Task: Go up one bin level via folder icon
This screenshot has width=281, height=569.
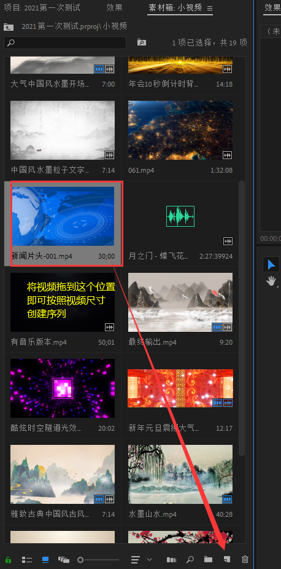Action: point(9,26)
